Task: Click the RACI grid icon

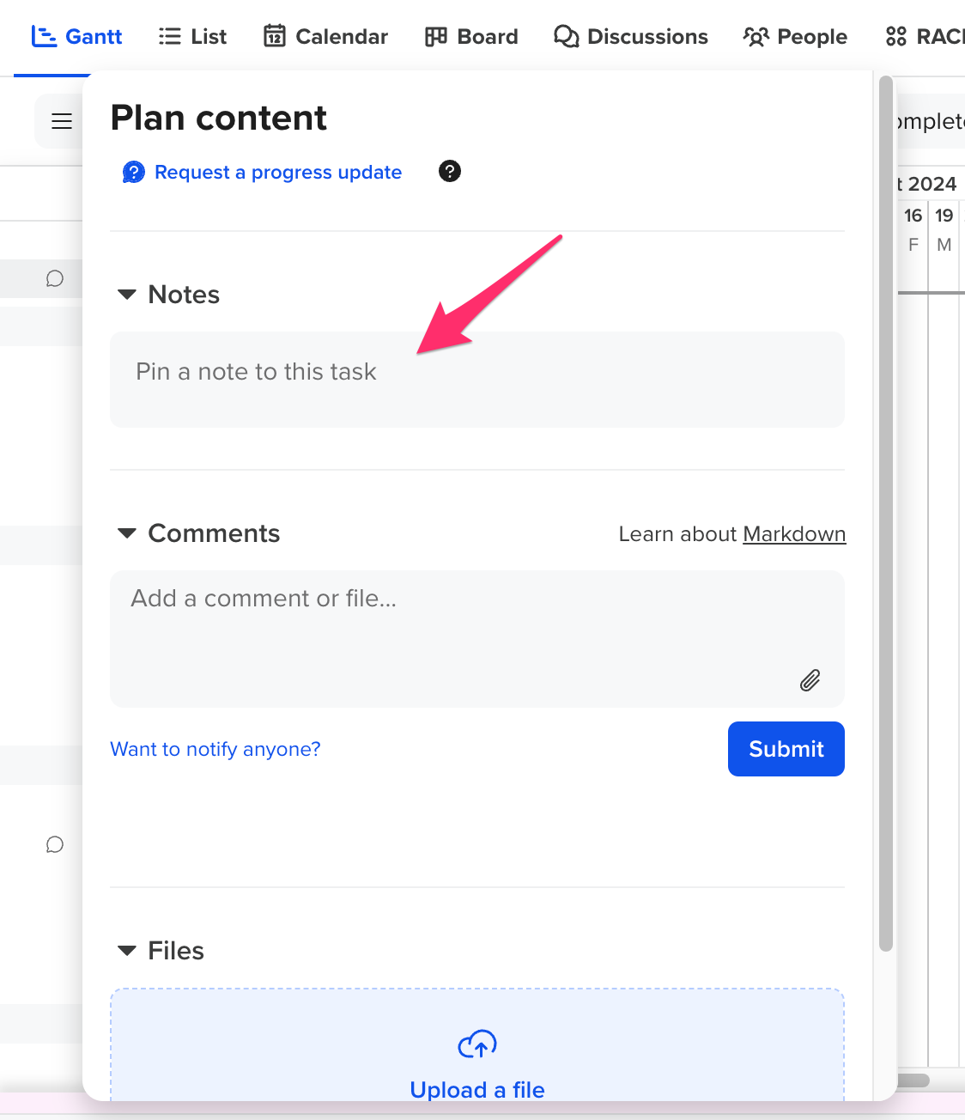Action: click(x=896, y=36)
